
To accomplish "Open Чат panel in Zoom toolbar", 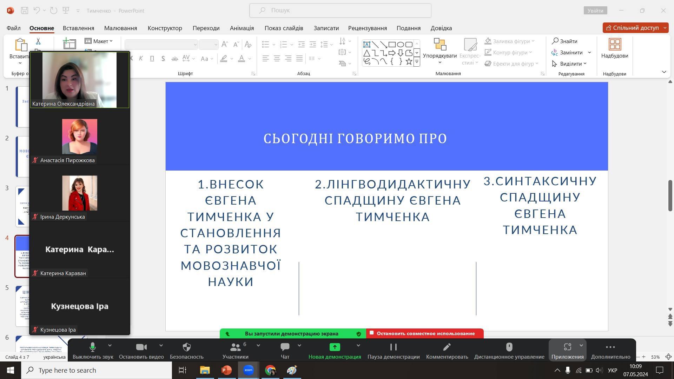I will [285, 351].
